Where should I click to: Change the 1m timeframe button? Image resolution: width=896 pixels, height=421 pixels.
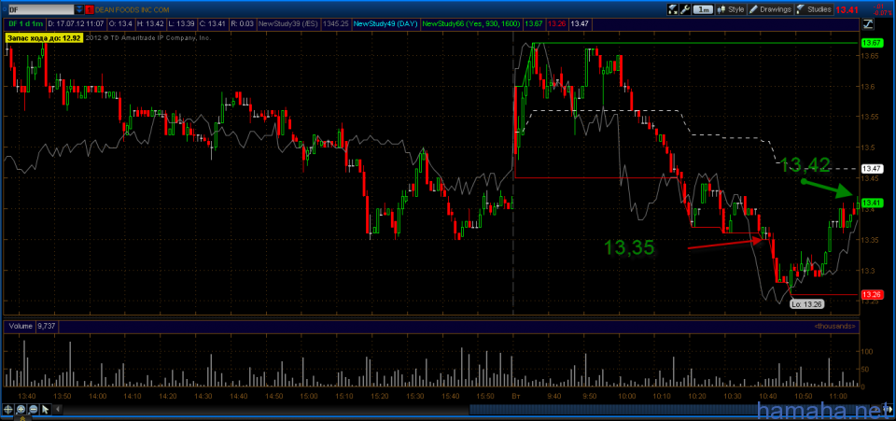coord(703,9)
